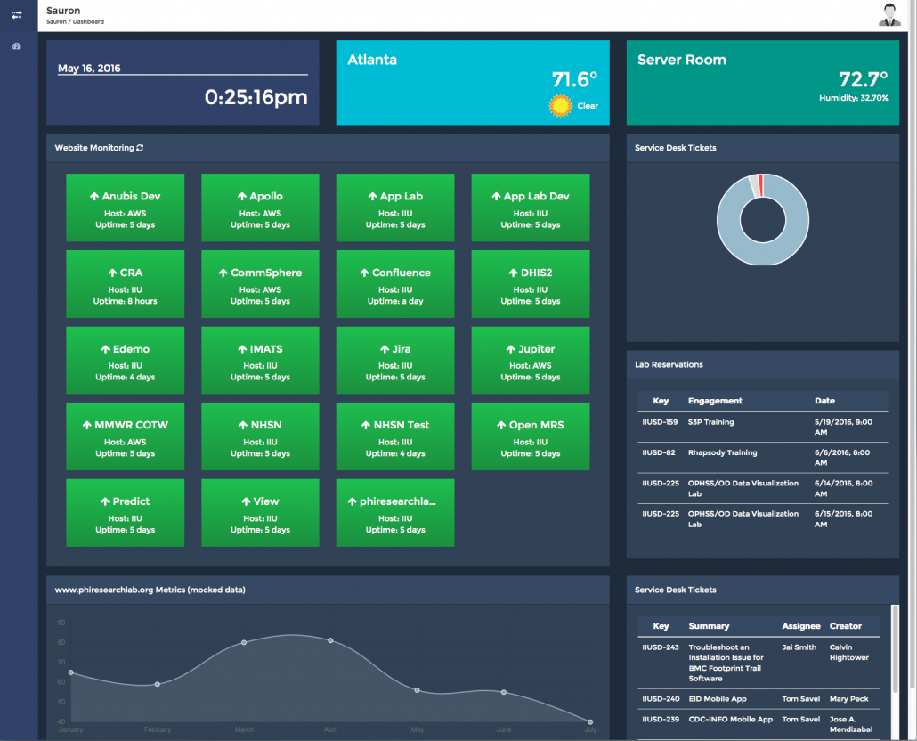This screenshot has height=741, width=917.
Task: Click assignee Jai Smith
Action: [799, 647]
